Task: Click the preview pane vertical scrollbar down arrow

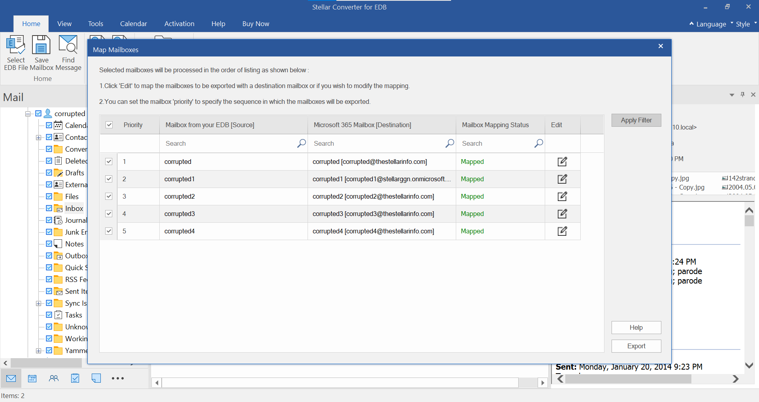Action: tap(749, 365)
